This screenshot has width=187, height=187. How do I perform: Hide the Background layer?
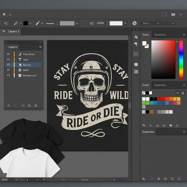8,75
